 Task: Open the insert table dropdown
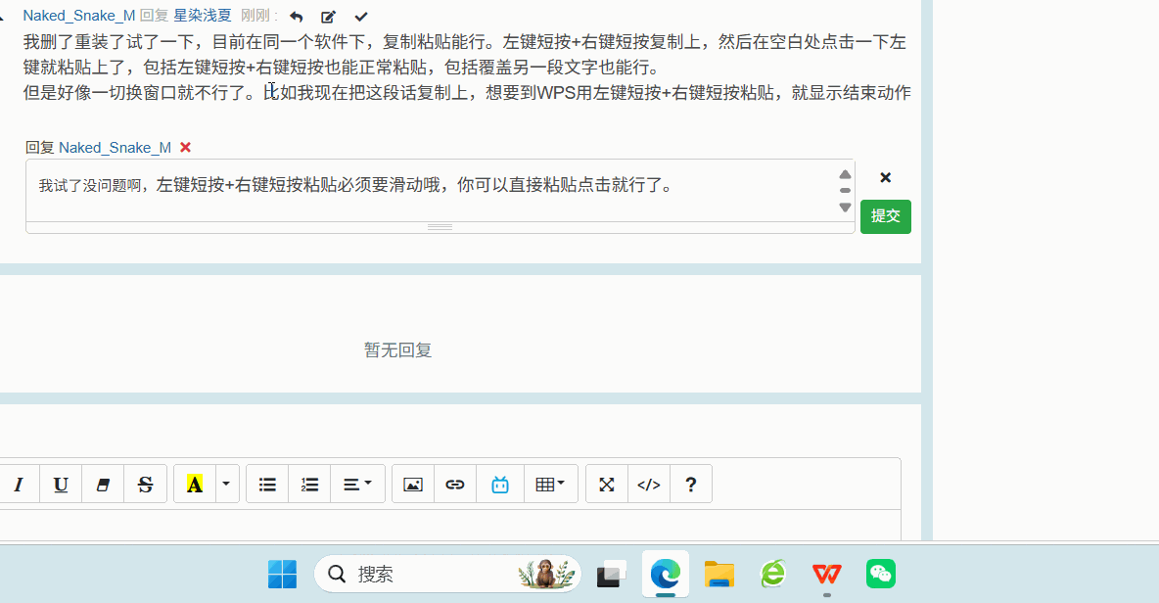click(x=551, y=485)
